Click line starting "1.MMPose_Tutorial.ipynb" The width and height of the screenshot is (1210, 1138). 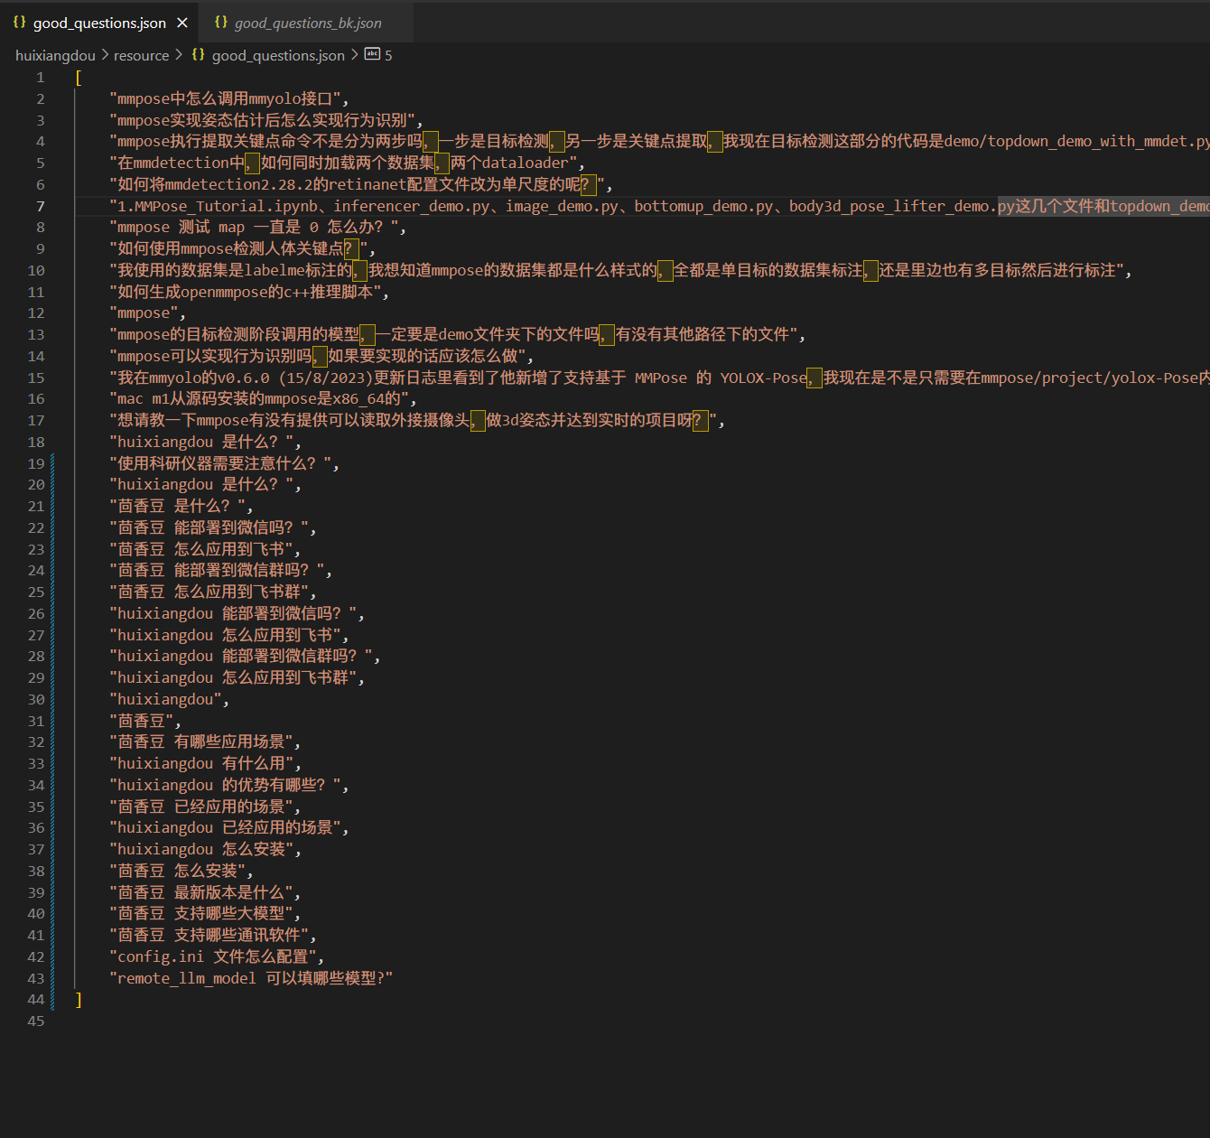pos(659,207)
